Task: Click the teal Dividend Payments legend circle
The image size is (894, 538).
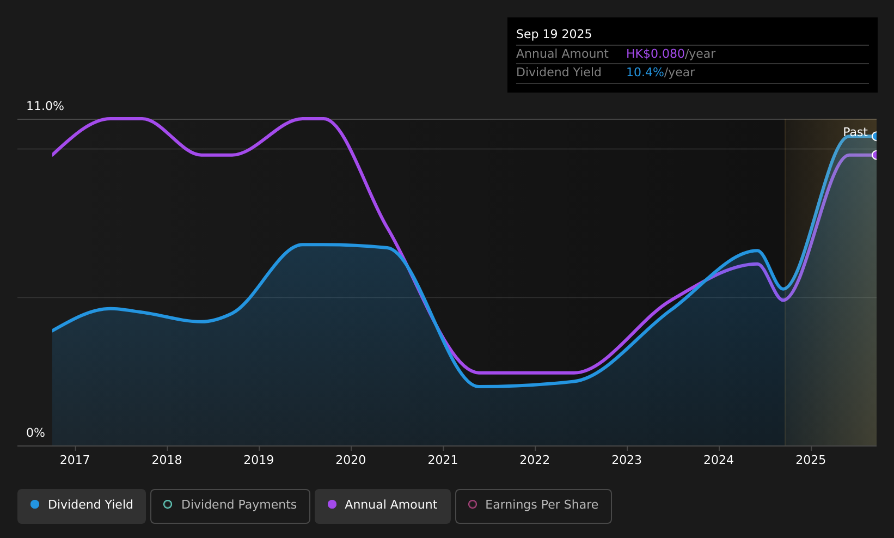Action: click(x=168, y=504)
